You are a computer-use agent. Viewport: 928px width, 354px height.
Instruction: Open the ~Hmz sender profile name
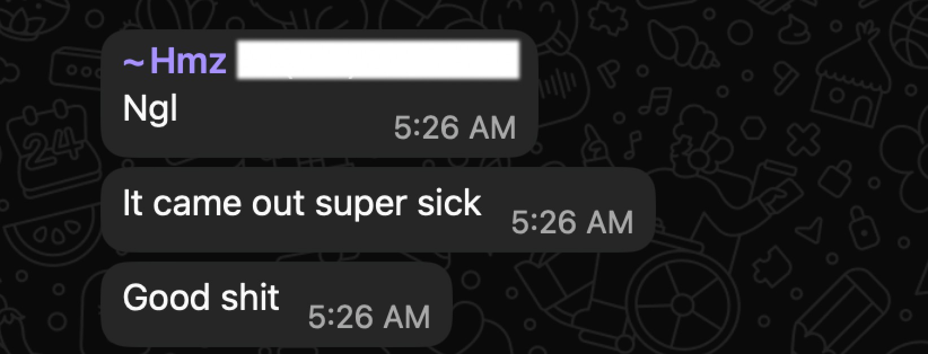click(174, 61)
